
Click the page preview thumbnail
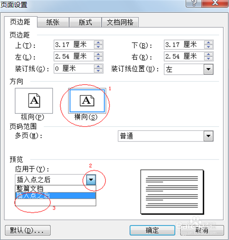click(172, 192)
